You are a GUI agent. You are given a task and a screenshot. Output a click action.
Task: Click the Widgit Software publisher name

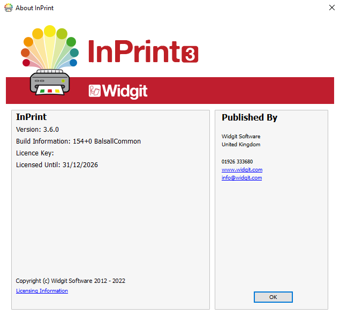[x=241, y=136]
